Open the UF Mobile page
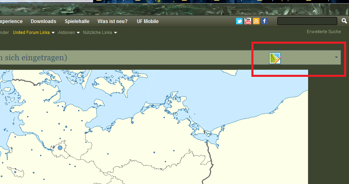Viewport: 349px width, 184px height. (148, 21)
